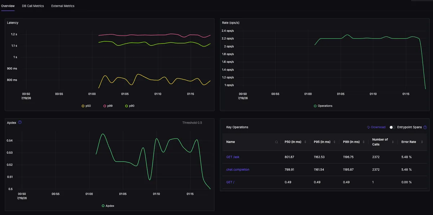433x215 pixels.
Task: Switch to the Overview tab
Action: click(x=8, y=6)
